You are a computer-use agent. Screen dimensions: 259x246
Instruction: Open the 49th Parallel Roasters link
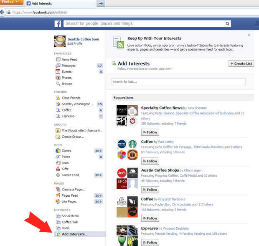[x=208, y=147]
